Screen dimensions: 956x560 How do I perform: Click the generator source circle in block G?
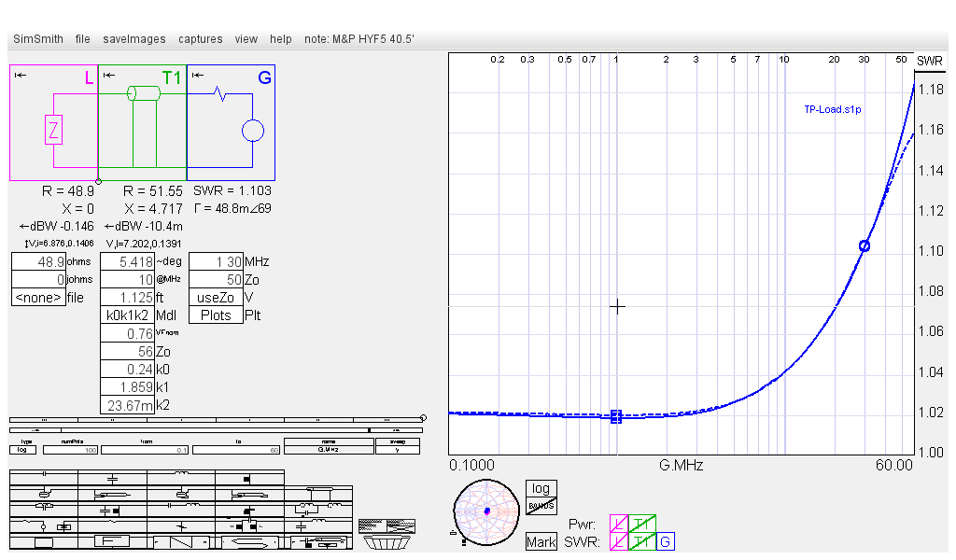coord(252,131)
